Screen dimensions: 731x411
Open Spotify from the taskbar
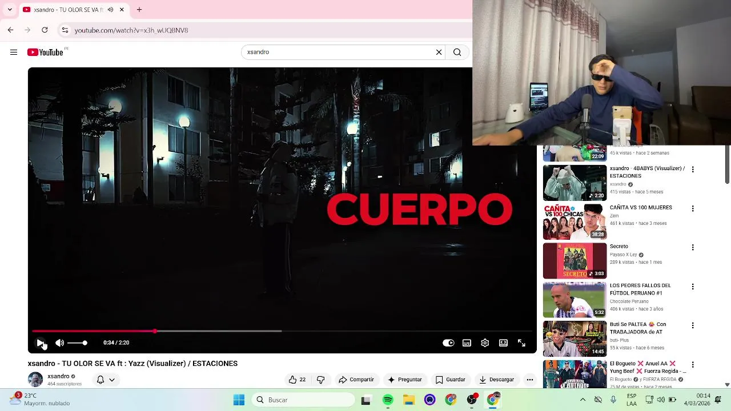[x=388, y=400]
